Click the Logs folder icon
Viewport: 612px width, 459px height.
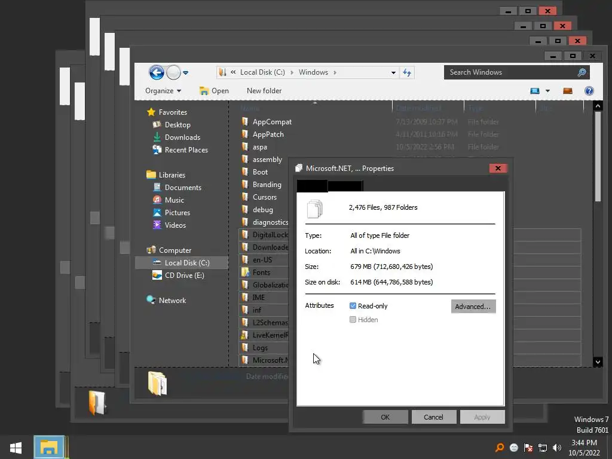pyautogui.click(x=245, y=347)
